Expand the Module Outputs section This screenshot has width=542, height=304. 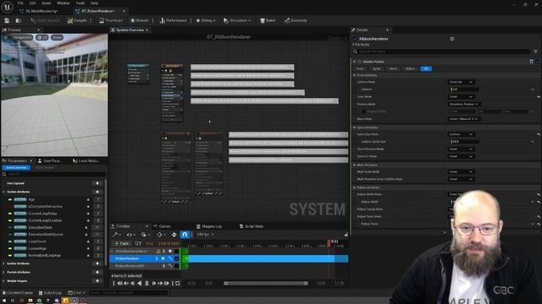(4, 281)
